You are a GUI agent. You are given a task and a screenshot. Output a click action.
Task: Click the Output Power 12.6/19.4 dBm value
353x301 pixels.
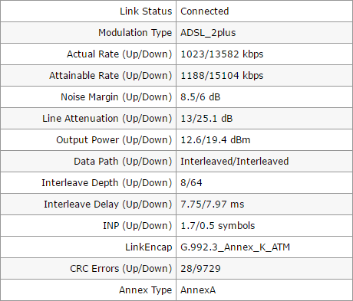pyautogui.click(x=215, y=140)
